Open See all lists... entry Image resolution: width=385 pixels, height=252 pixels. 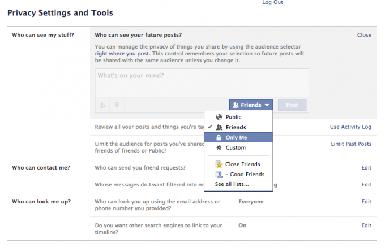pos(232,184)
